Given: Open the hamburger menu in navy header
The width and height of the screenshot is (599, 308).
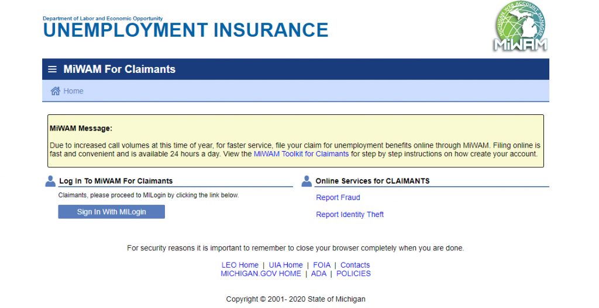Looking at the screenshot, I should 52,69.
